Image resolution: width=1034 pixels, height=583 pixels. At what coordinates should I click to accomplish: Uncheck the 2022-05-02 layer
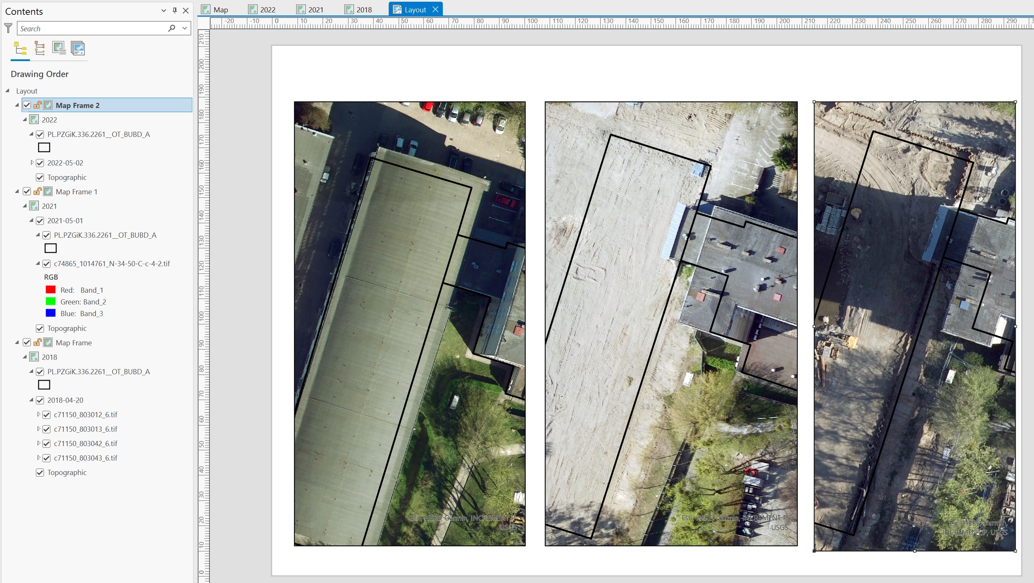tap(40, 163)
